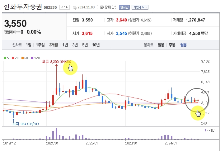The width and height of the screenshot is (220, 151).
Task: Select the 1주일 line chart tab
Action: pos(40,45)
